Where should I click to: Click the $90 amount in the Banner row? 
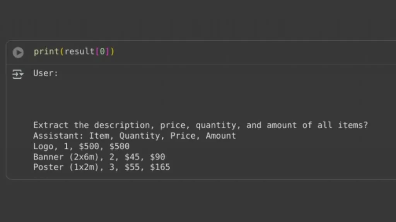point(158,157)
